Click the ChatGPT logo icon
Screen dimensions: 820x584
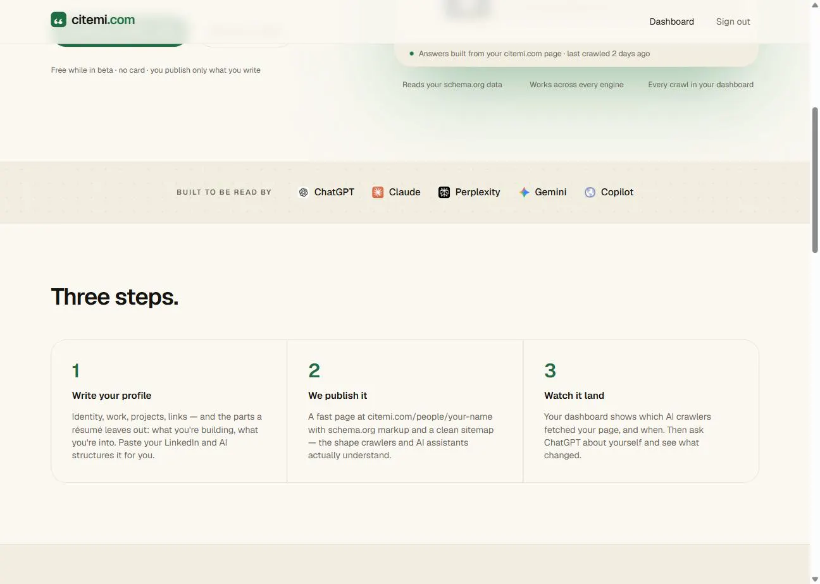pos(304,192)
